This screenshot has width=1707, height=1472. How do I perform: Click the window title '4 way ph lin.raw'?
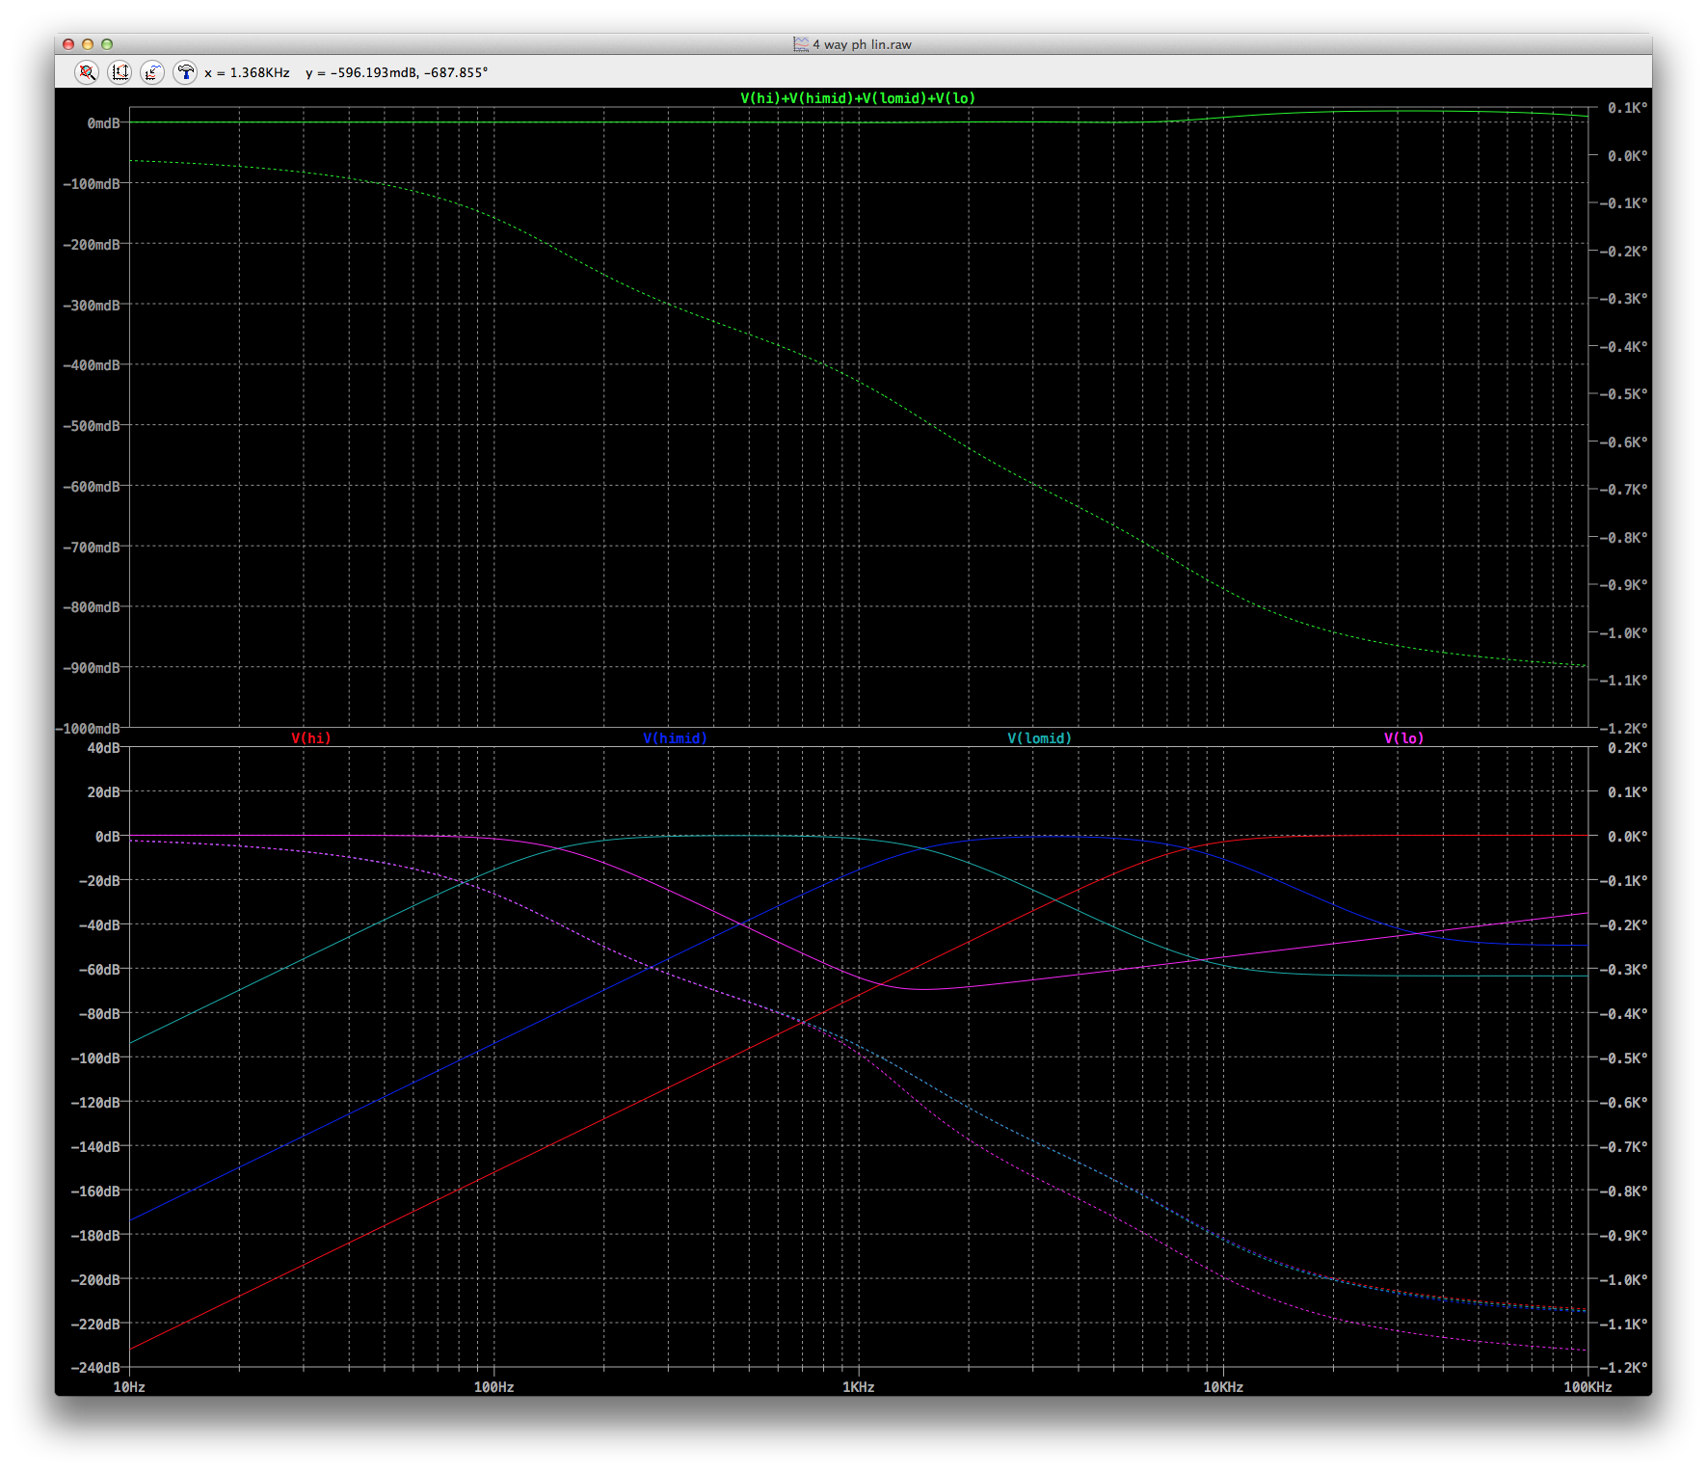point(862,44)
